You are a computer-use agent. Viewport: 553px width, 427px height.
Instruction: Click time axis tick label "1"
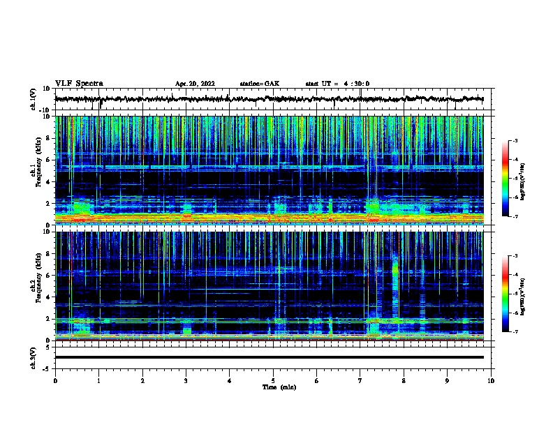coord(98,381)
